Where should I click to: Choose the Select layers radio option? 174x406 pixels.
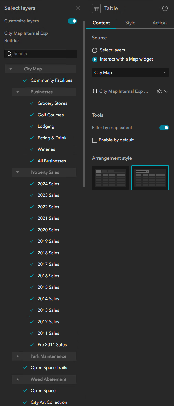tap(95, 50)
